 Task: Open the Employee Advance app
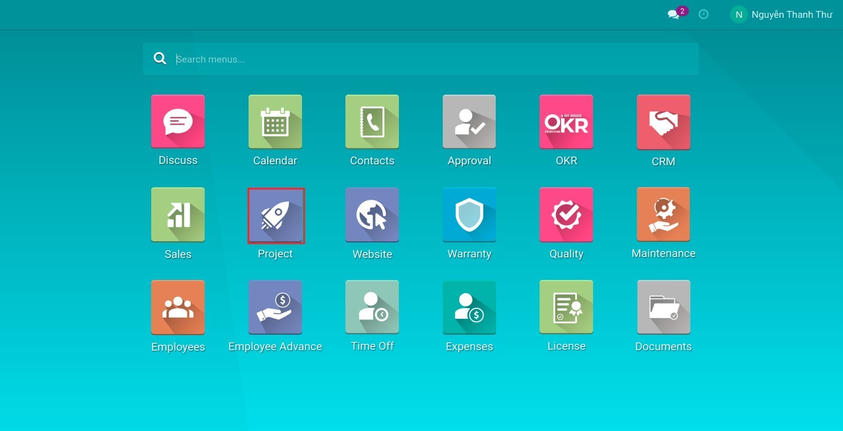[275, 307]
